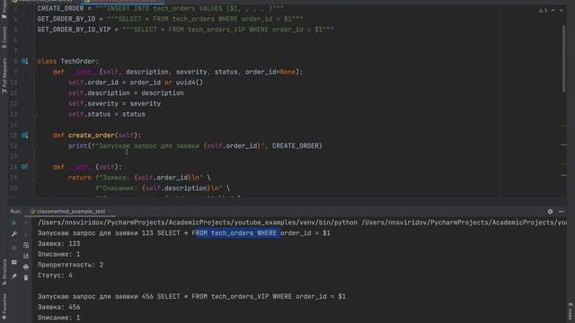Clear console output with trash icon

coord(26,277)
